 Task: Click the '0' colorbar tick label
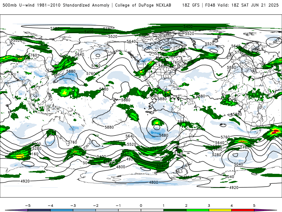click(141, 206)
